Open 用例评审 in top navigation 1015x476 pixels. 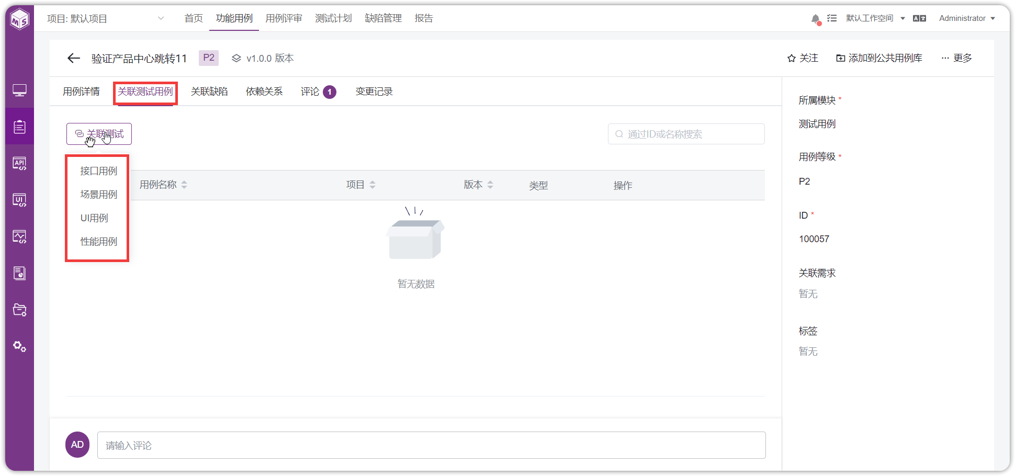(x=284, y=18)
